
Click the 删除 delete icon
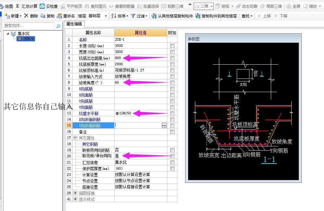click(26, 16)
